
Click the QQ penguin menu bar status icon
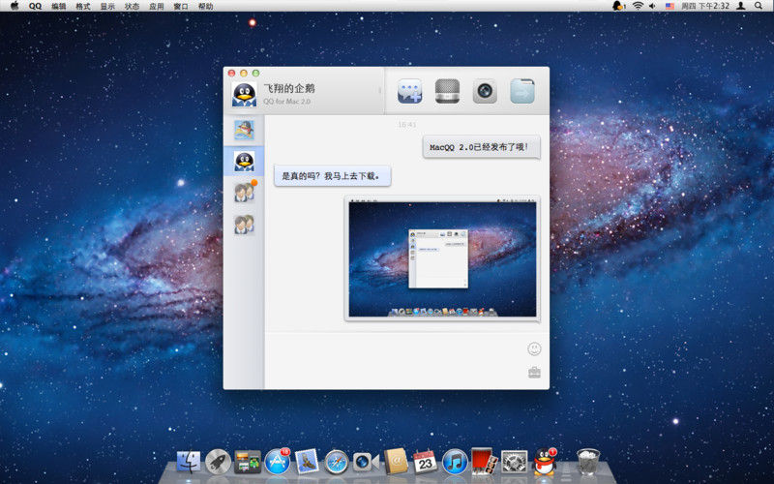618,6
